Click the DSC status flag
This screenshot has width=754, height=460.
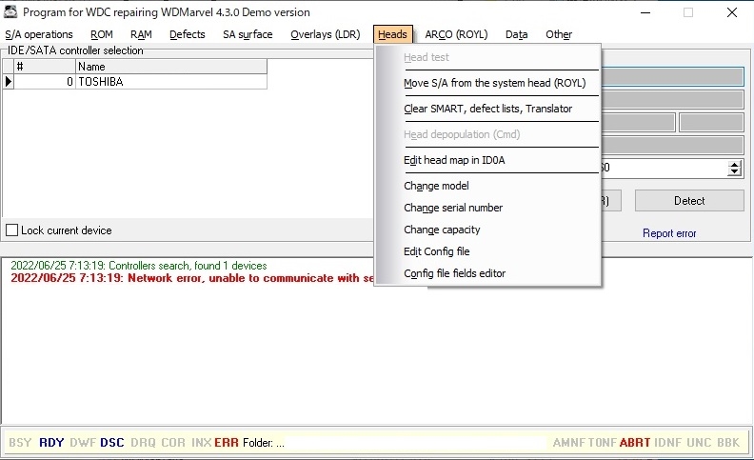(x=112, y=443)
